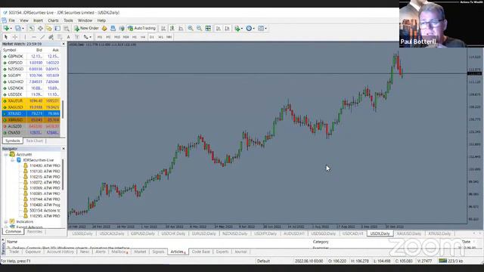The height and width of the screenshot is (272, 484).
Task: Open the Charts menu
Action: 53,20
